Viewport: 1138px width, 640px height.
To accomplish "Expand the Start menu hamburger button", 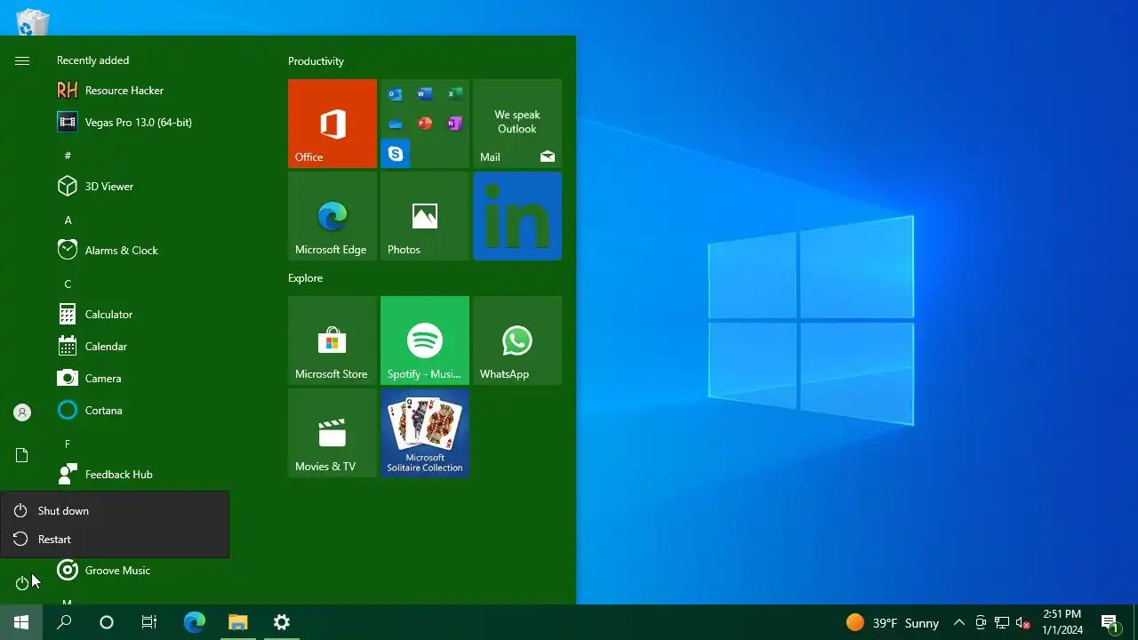I will point(22,60).
